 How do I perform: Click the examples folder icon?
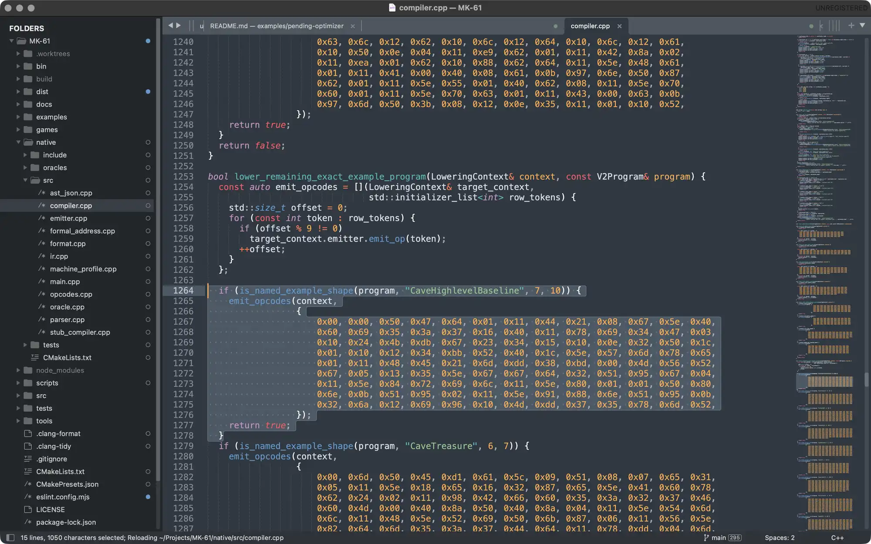28,117
